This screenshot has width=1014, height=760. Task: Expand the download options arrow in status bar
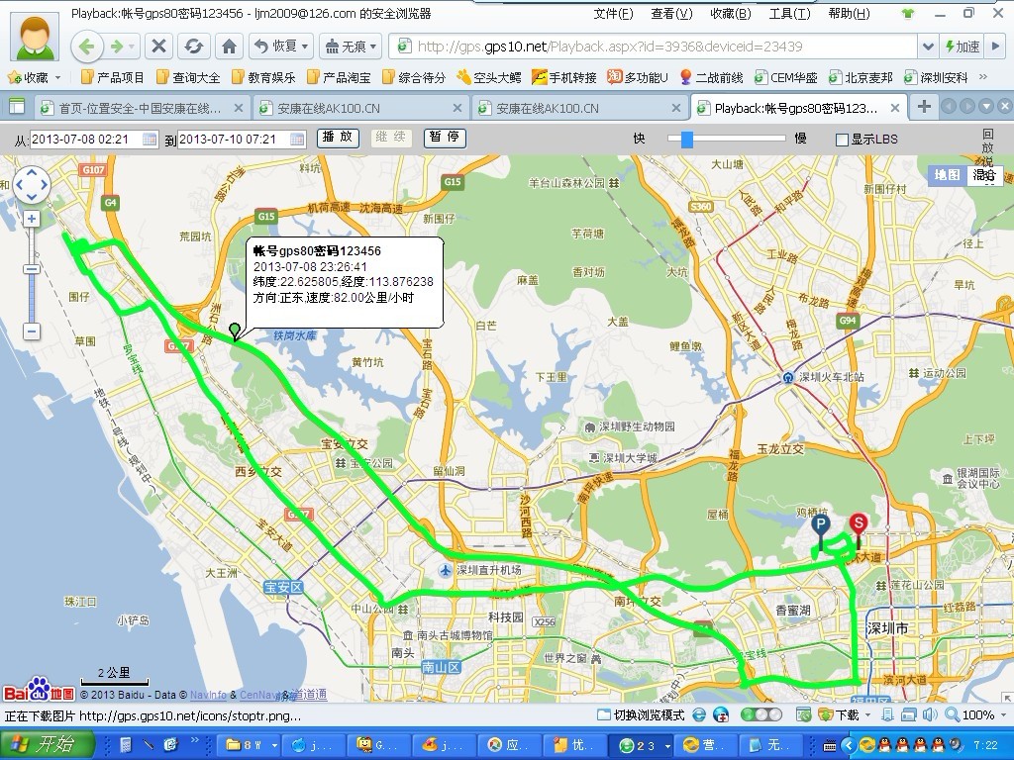point(867,714)
